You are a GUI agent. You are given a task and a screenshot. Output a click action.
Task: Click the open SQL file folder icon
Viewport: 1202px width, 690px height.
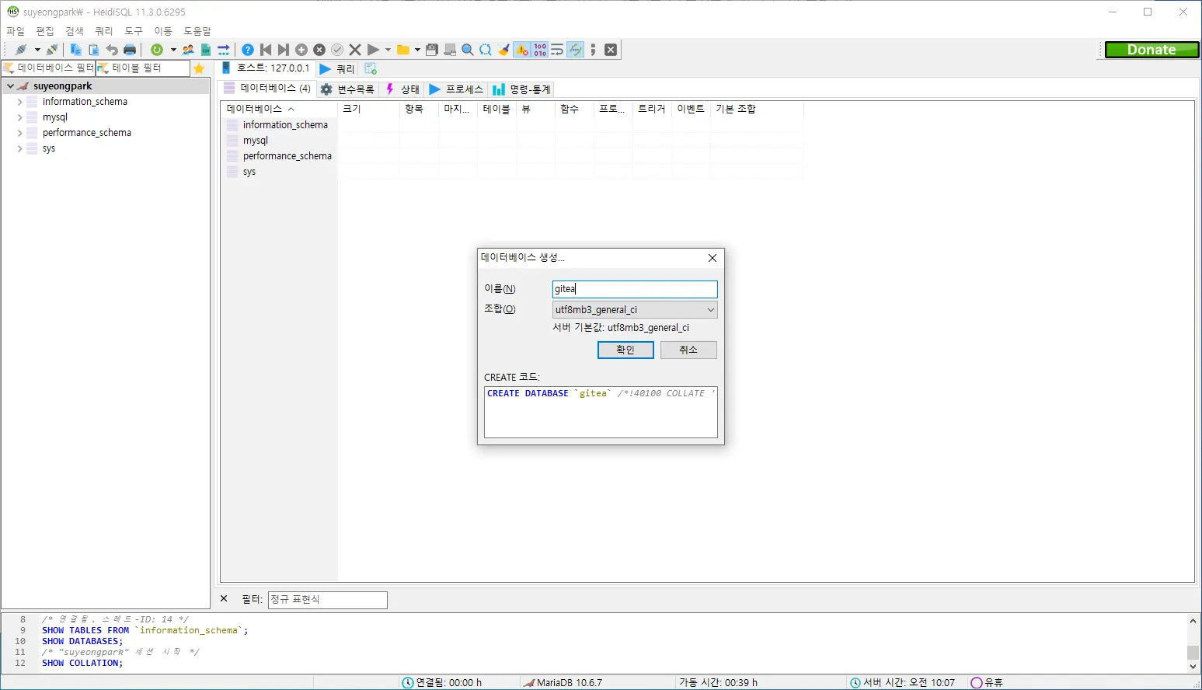click(403, 50)
